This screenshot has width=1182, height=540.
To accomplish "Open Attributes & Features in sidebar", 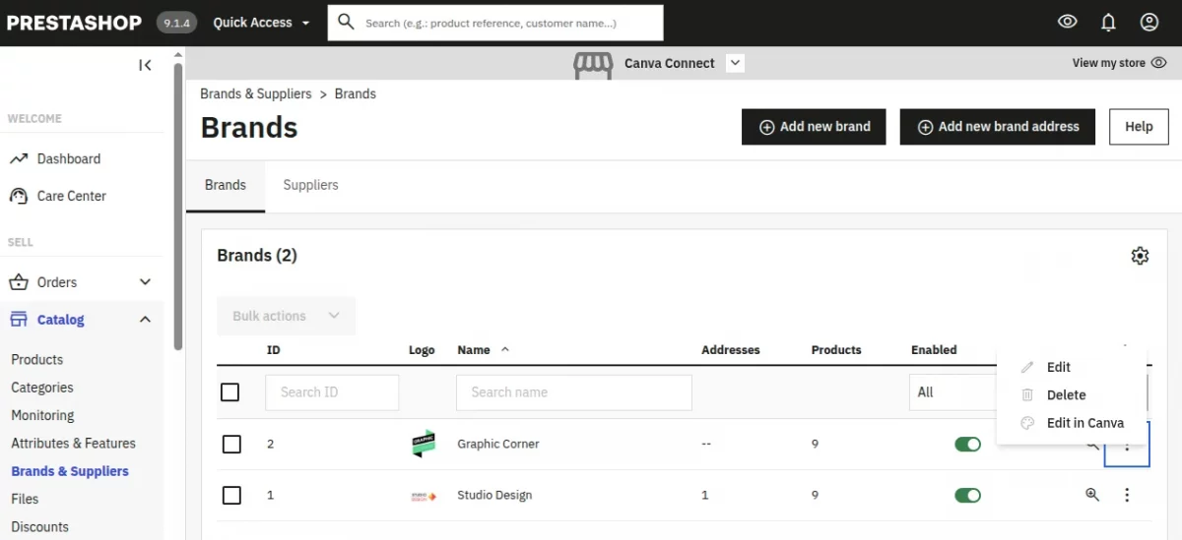I will (74, 444).
